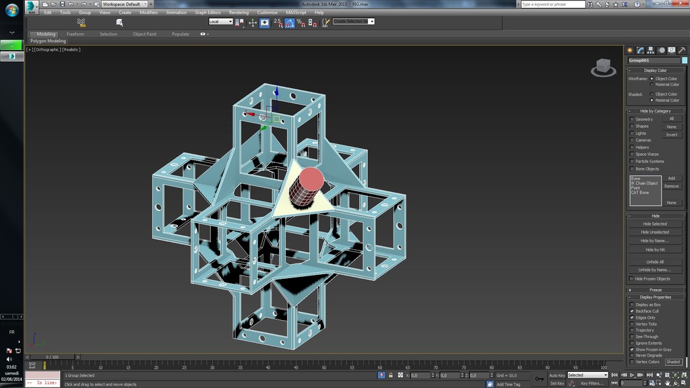
Task: Click the time slider 0 / 100 handle
Action: coord(53,357)
